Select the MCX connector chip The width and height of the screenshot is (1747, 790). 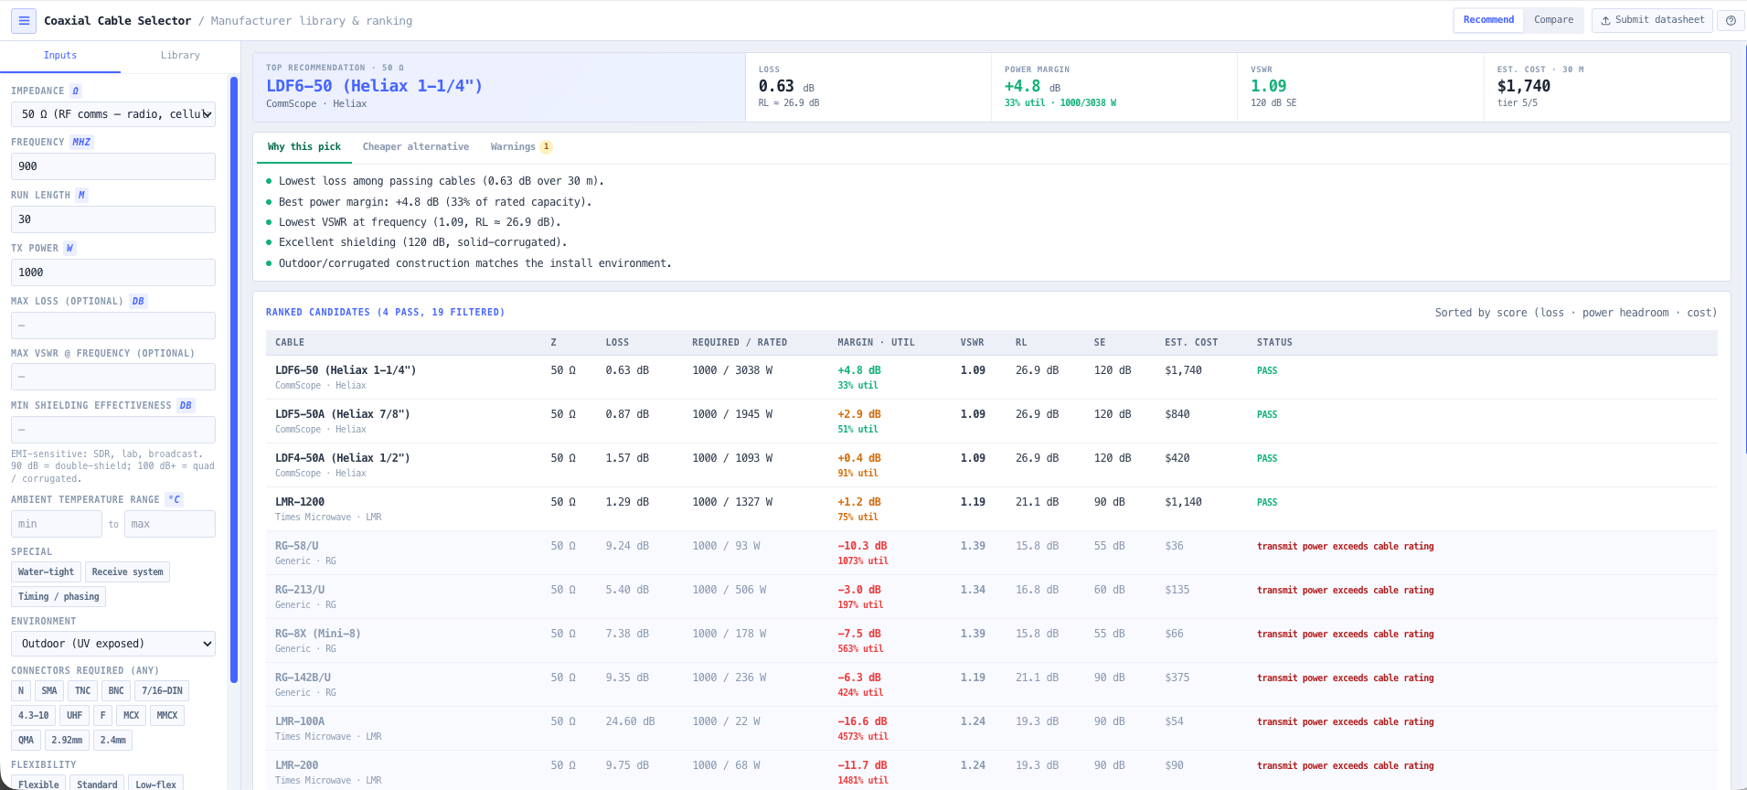(132, 716)
